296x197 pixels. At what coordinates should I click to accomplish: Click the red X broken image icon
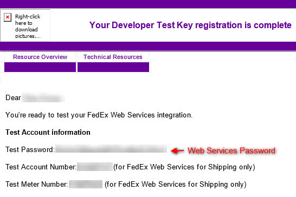tap(8, 17)
